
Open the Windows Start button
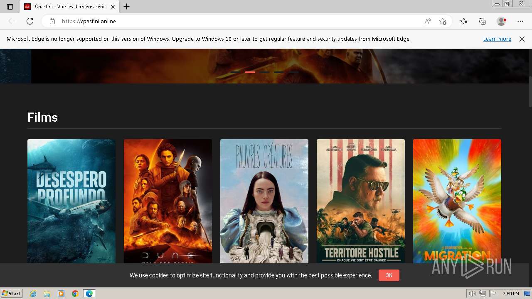(x=12, y=294)
